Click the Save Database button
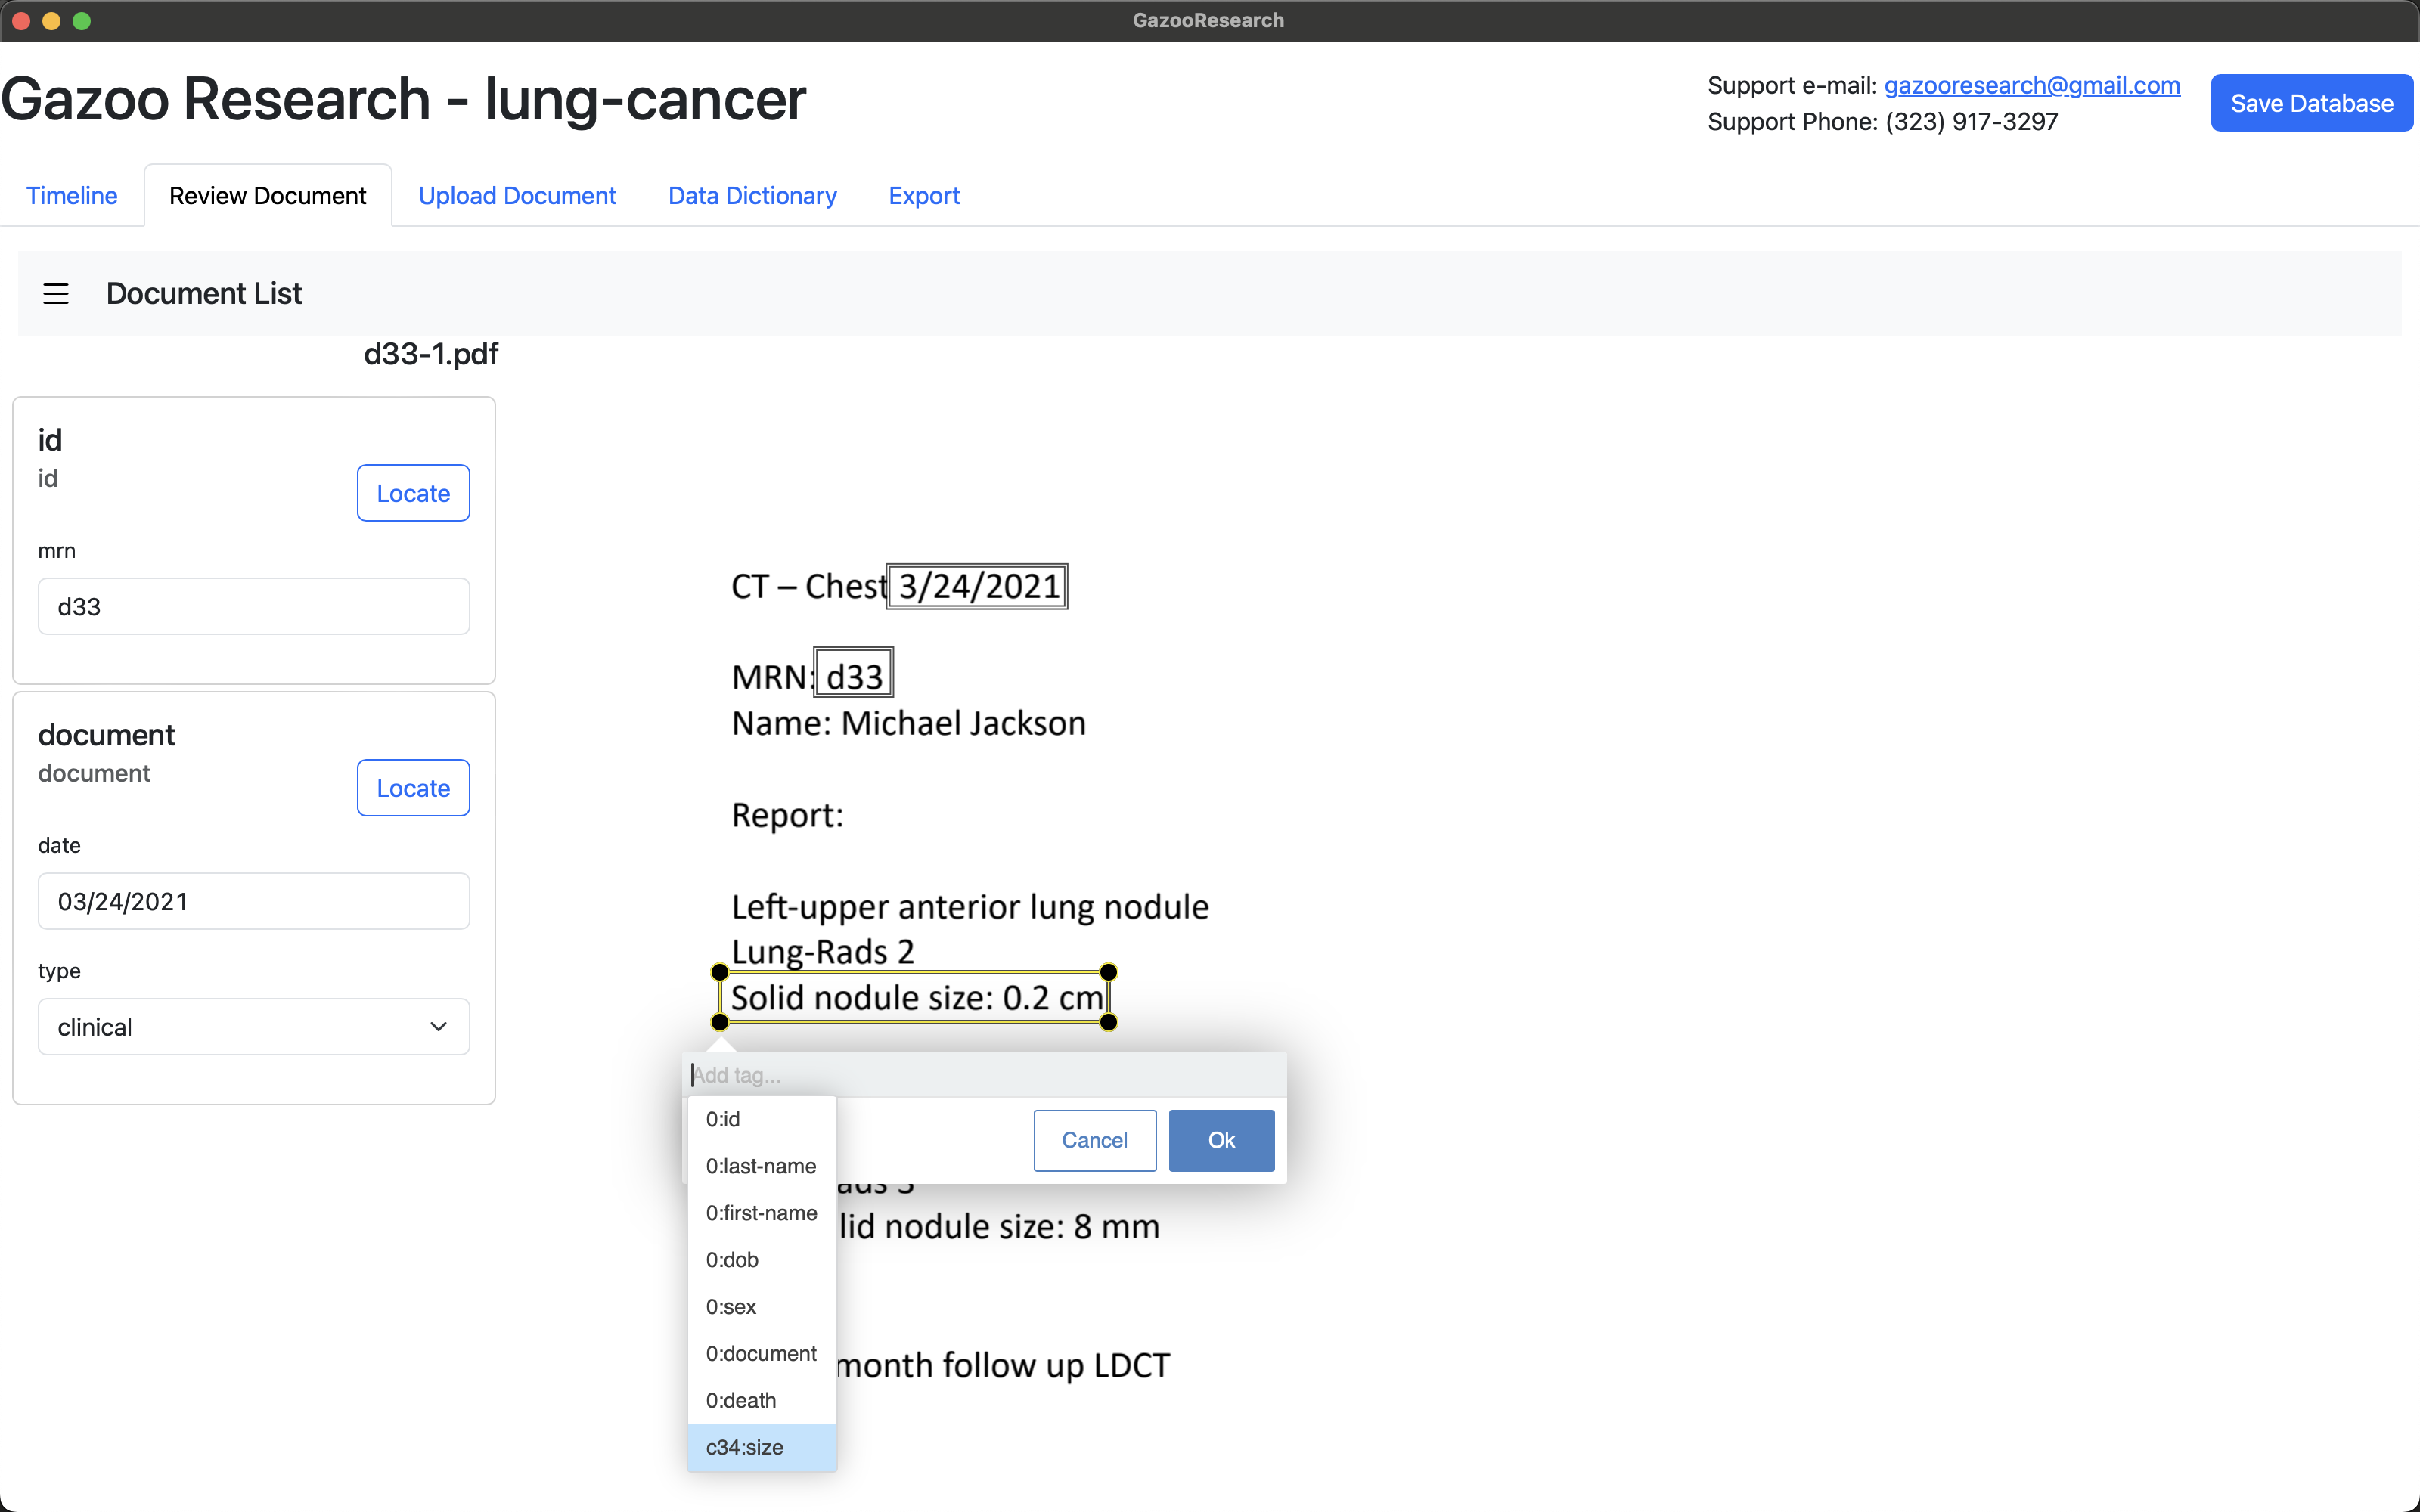 2311,103
